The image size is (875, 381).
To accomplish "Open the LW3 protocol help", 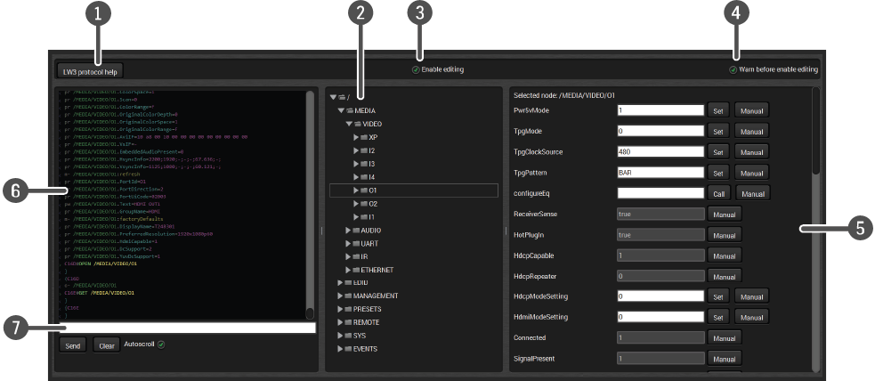I will (x=90, y=71).
